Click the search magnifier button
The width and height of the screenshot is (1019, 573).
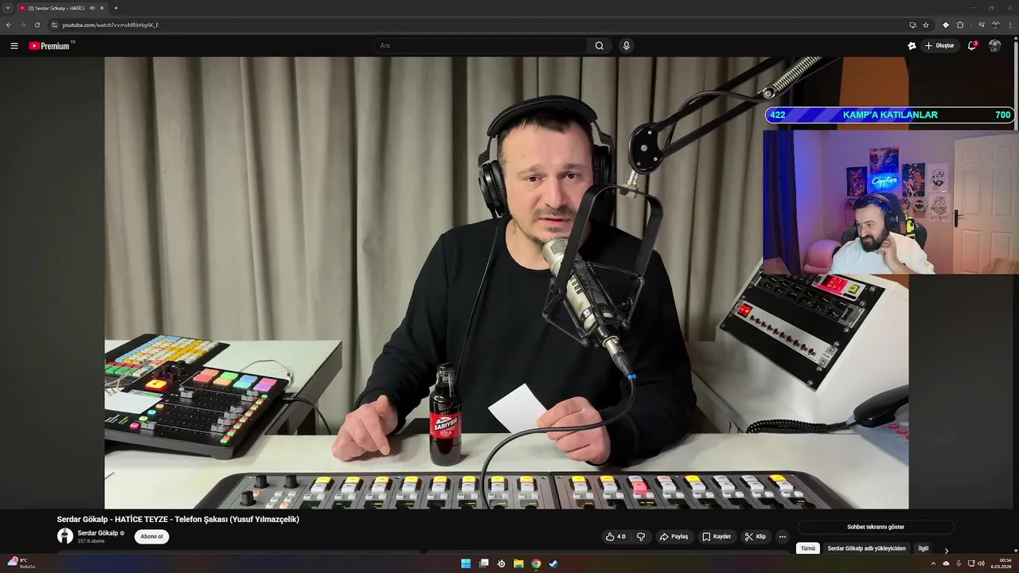599,45
